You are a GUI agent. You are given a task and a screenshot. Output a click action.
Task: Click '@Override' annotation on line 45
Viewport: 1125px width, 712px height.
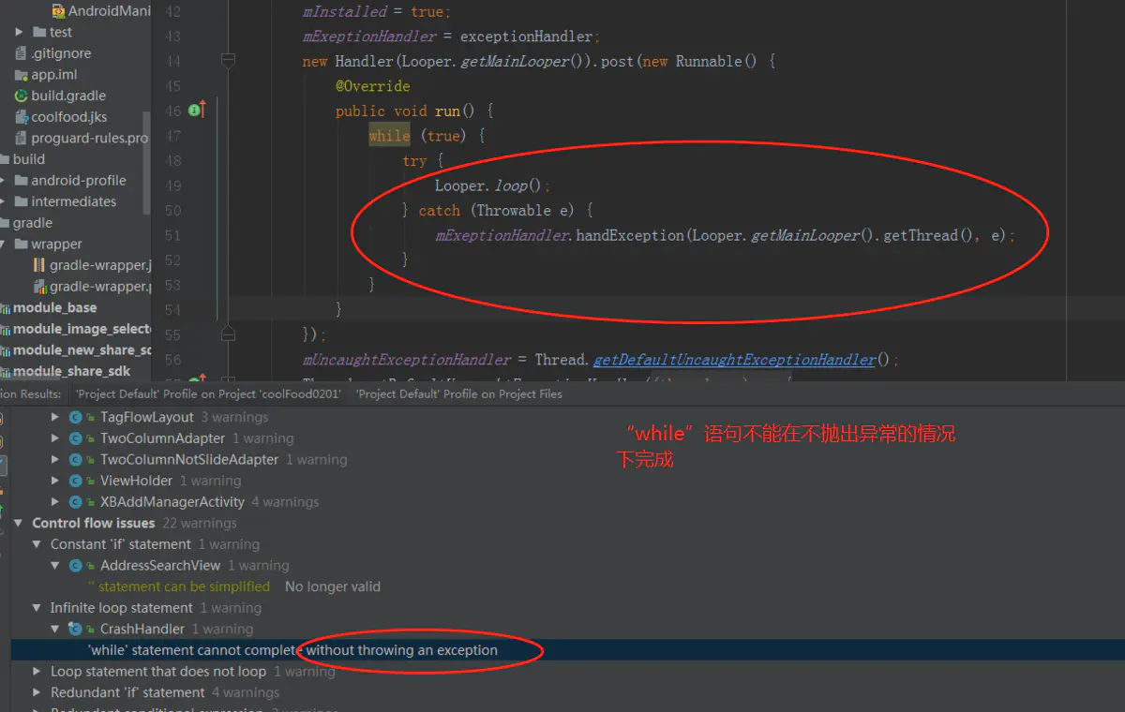tap(373, 86)
